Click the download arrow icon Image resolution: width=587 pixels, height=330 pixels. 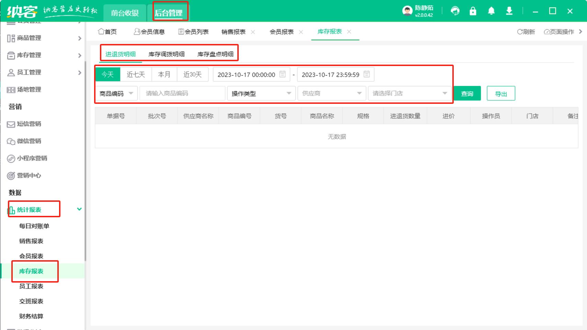(x=509, y=11)
